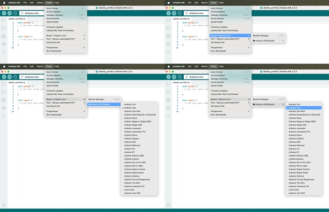Click user profile icon, window with blue Arduino AVR Boards
329x212 pixels.
4,205
